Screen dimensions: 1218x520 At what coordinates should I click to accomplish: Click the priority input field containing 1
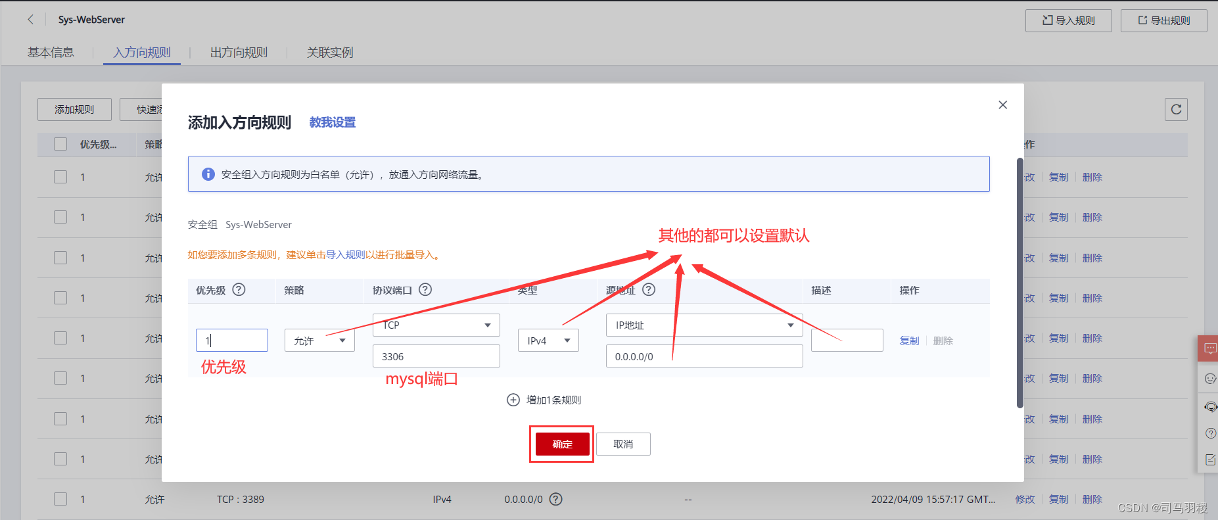coord(232,341)
